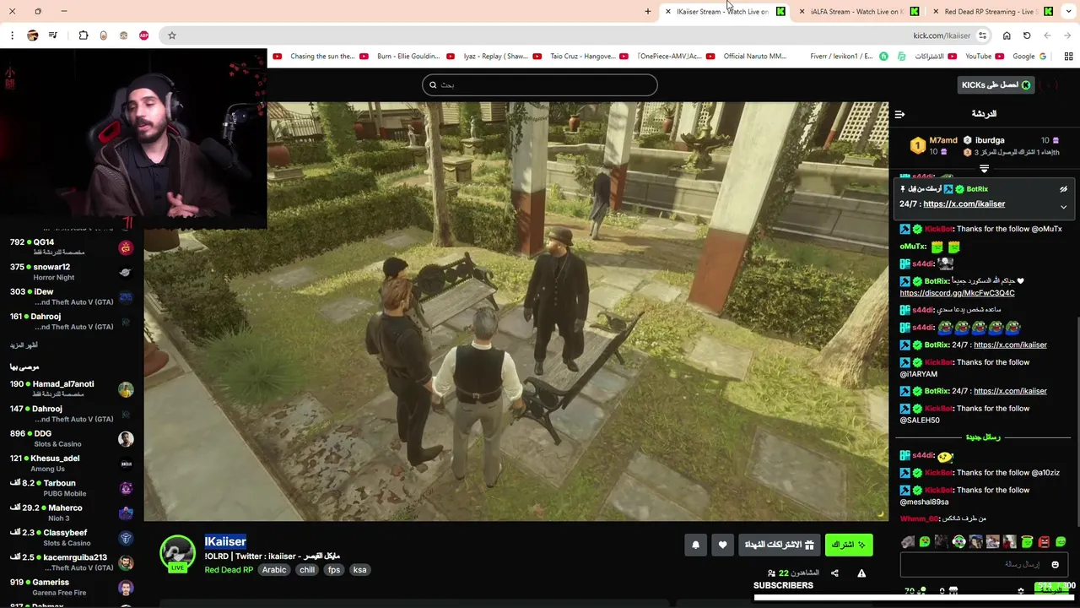
Task: Open the discord.gg/MkcFwC3Q4C chat link
Action: click(957, 293)
